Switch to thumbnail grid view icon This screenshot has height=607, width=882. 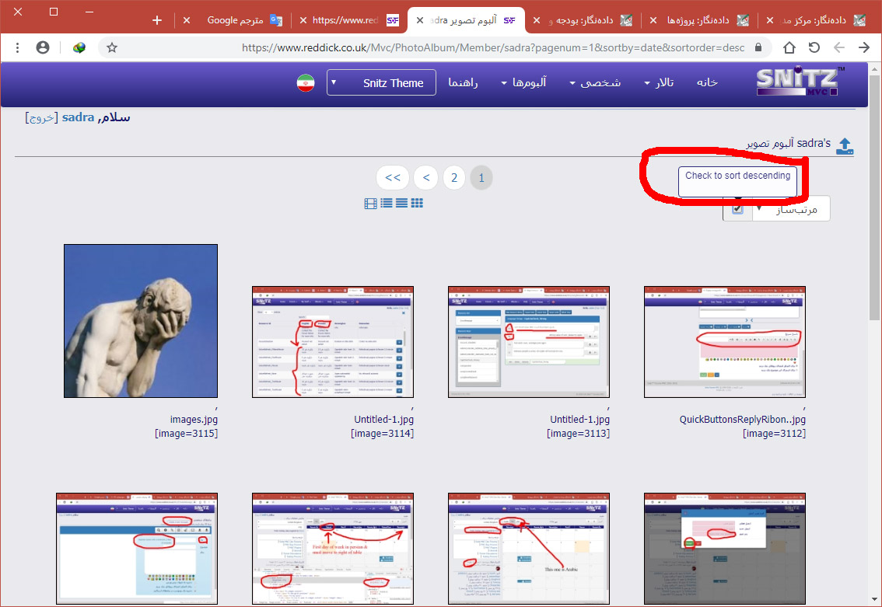coord(417,204)
